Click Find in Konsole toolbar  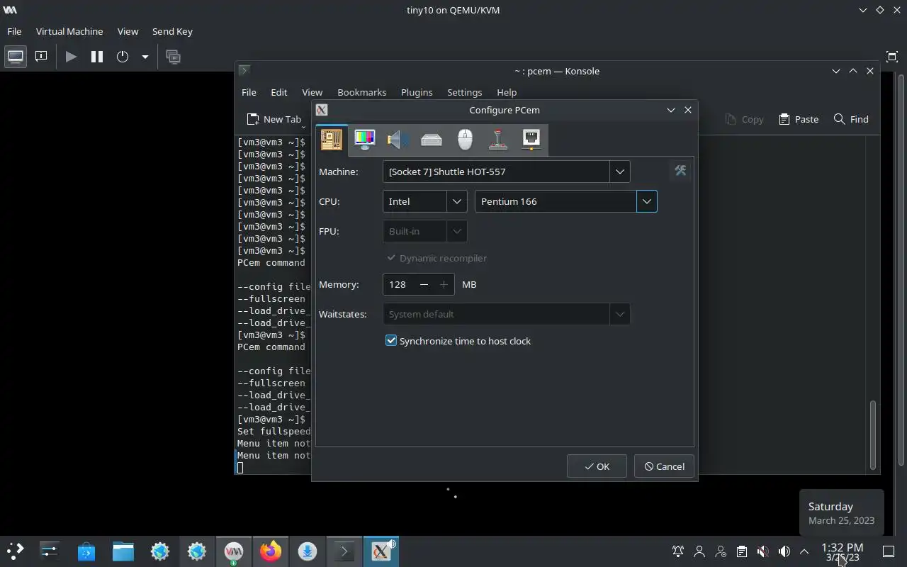tap(851, 119)
